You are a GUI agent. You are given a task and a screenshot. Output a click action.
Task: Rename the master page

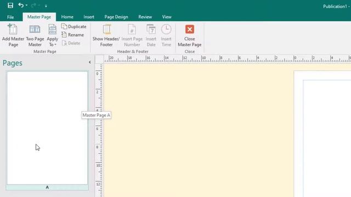click(x=73, y=35)
